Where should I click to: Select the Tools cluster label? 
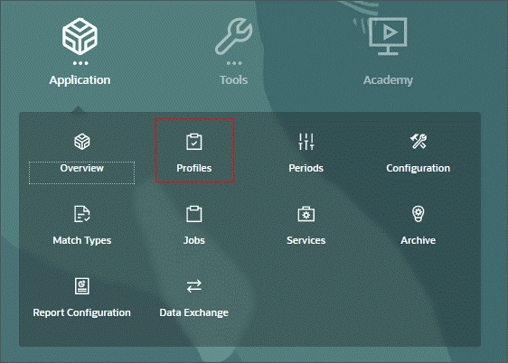[x=233, y=79]
